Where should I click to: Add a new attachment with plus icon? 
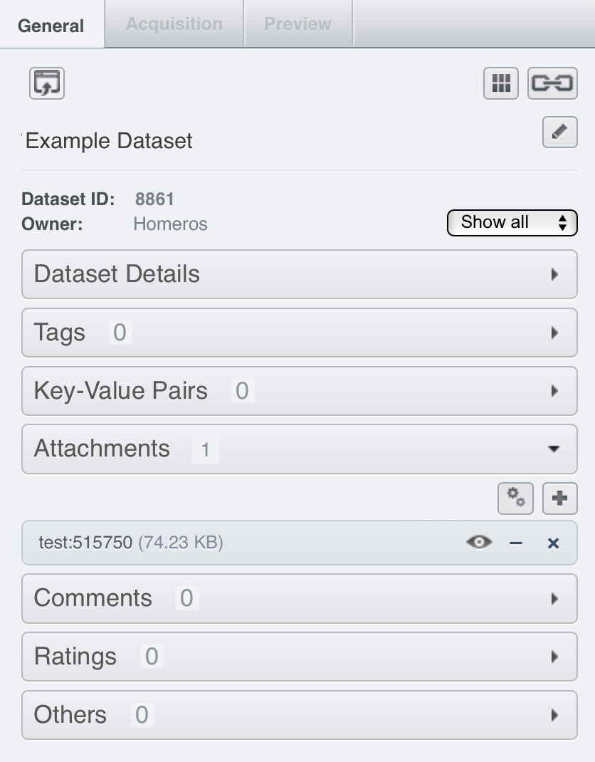click(559, 498)
